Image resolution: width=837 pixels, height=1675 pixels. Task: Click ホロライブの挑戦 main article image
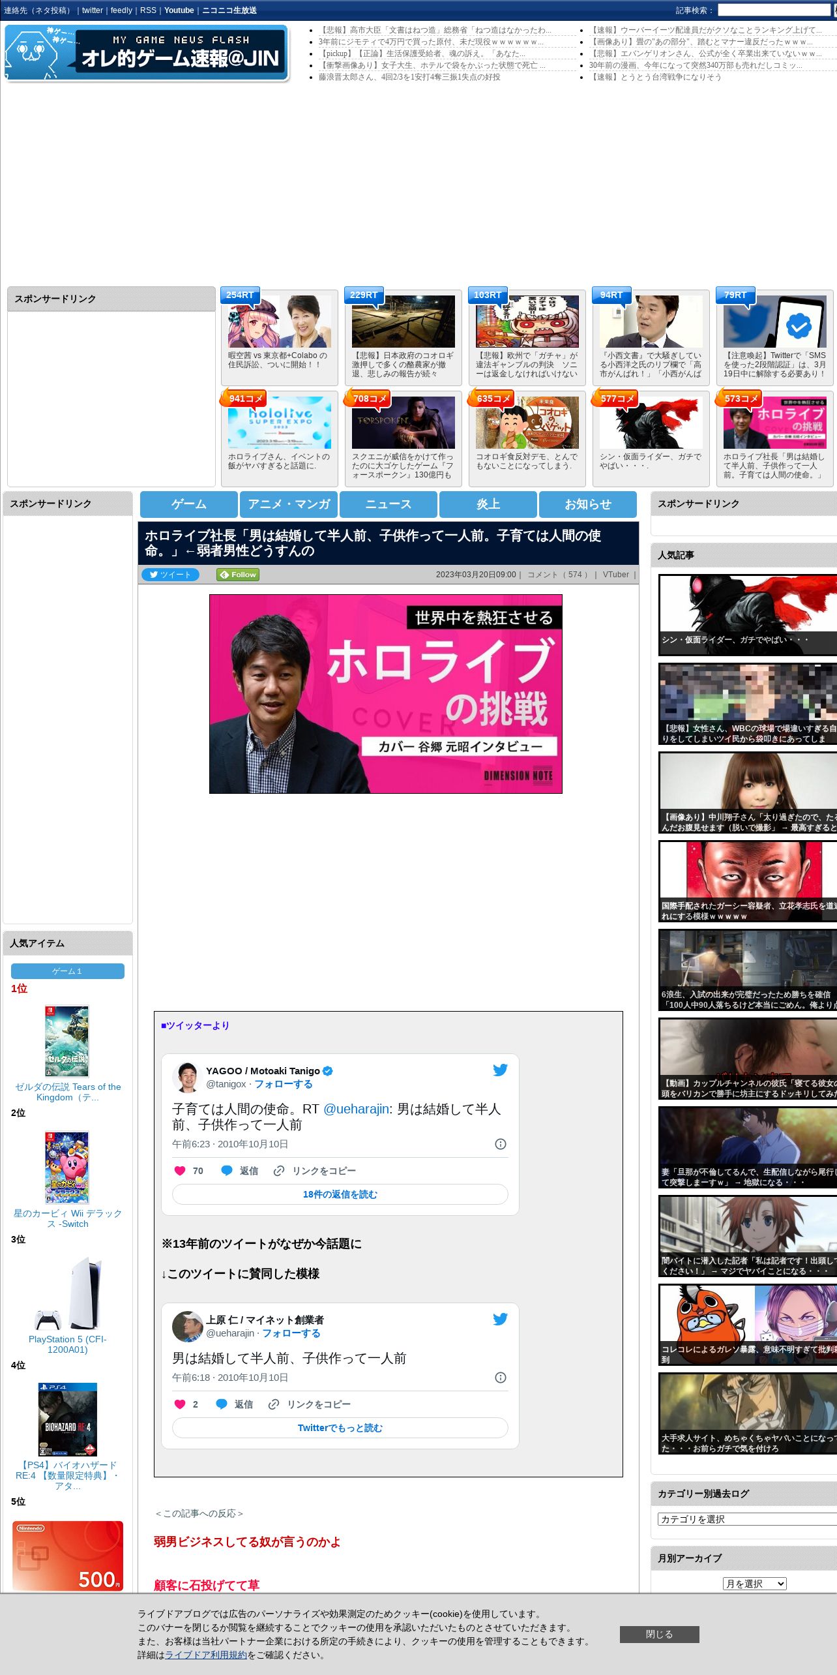point(385,694)
